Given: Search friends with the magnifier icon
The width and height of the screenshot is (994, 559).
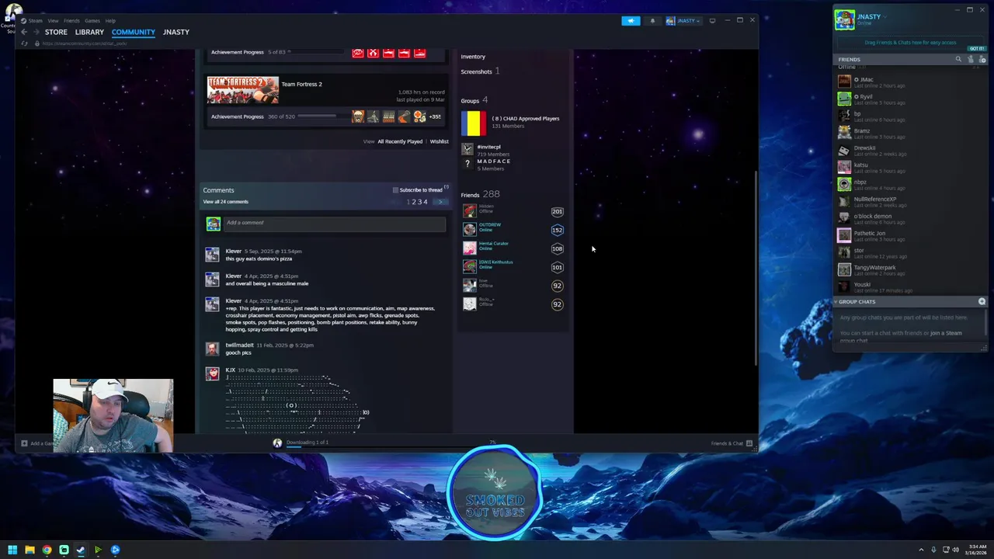Looking at the screenshot, I should point(958,60).
